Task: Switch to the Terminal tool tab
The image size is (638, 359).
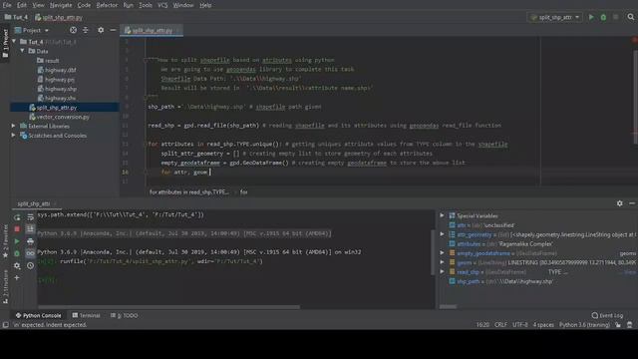Action: tap(86, 315)
